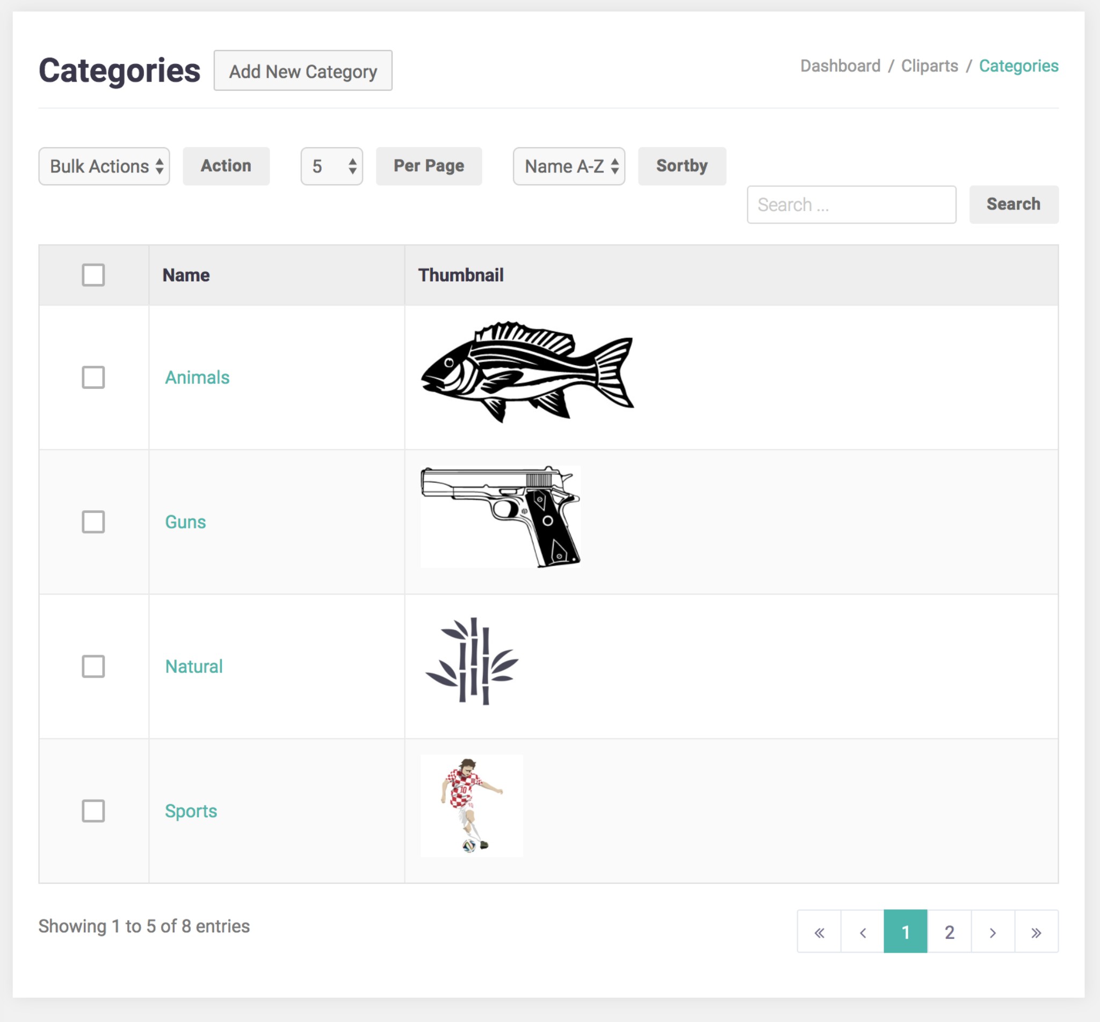Open the Bulk Actions dropdown
Image resolution: width=1100 pixels, height=1022 pixels.
(104, 166)
